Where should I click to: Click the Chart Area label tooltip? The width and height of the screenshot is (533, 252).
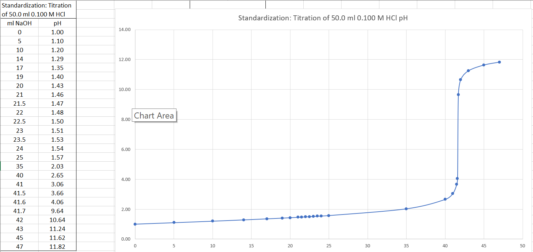pos(154,115)
